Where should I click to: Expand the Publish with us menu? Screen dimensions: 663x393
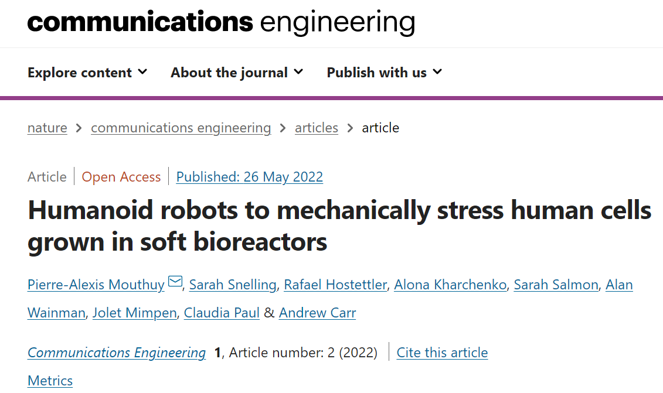click(385, 73)
